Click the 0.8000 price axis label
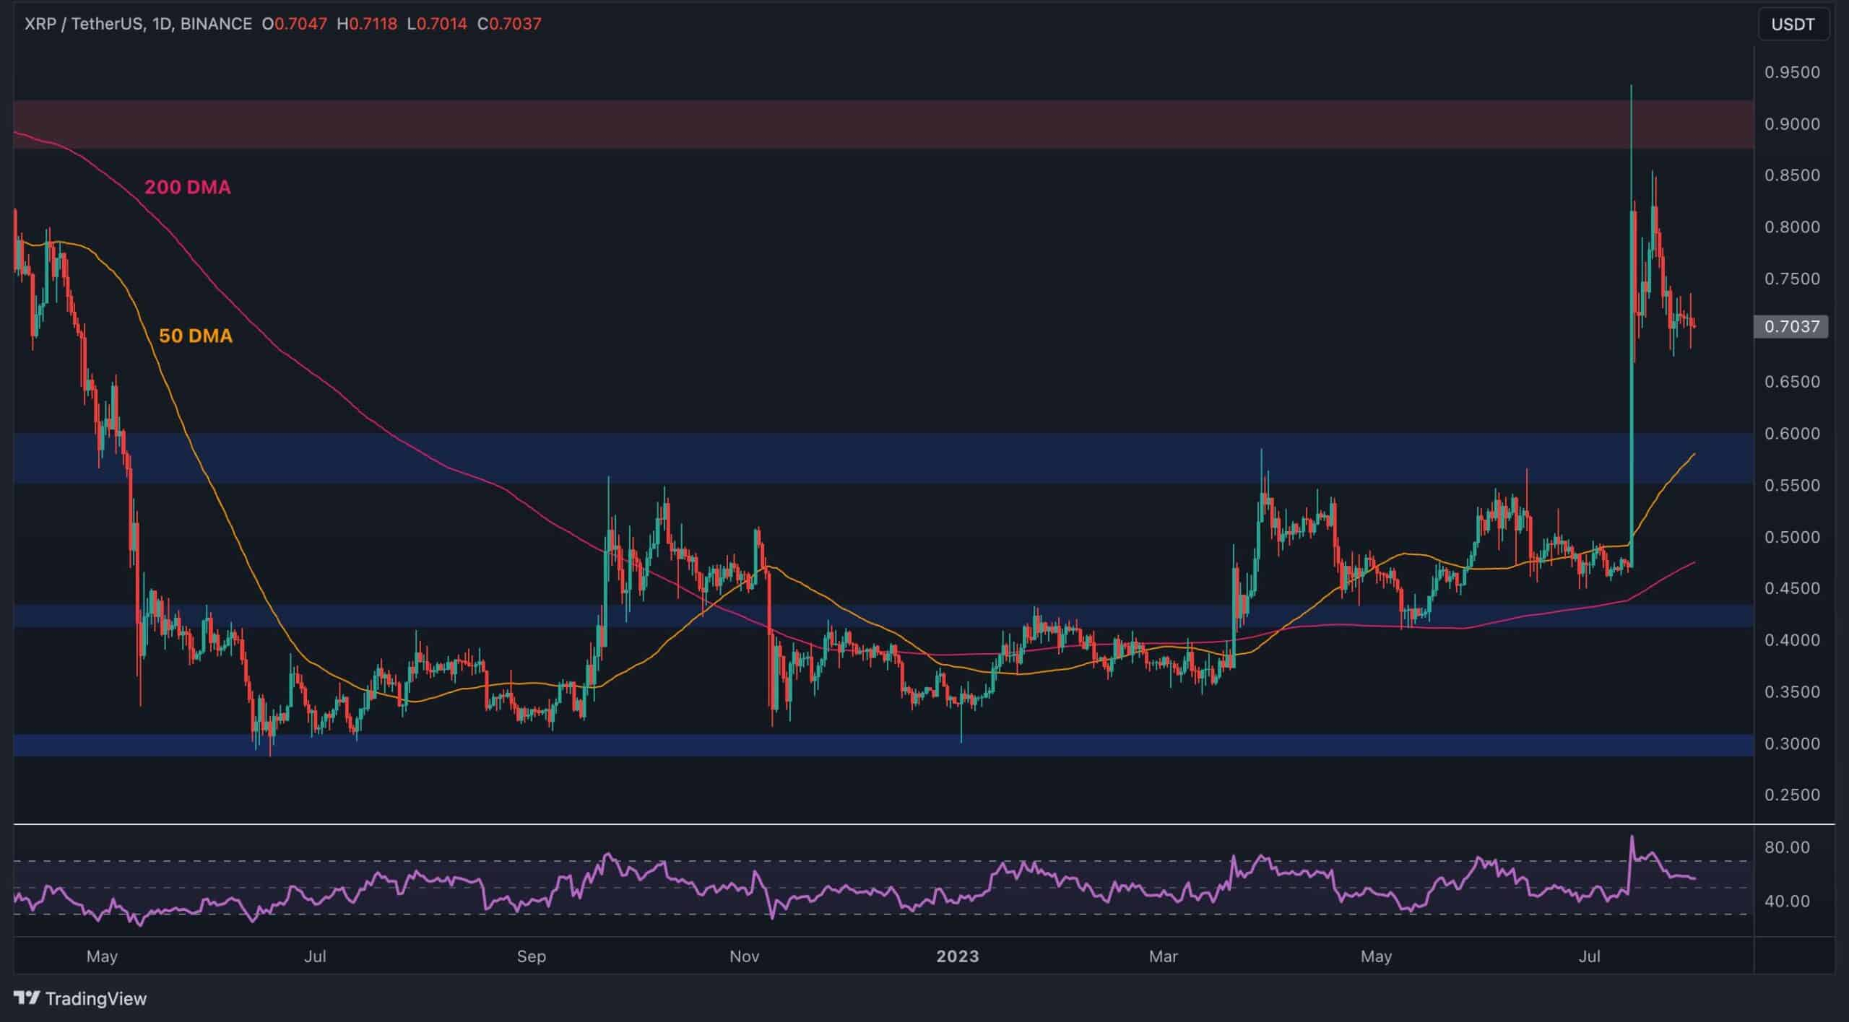 [x=1792, y=227]
